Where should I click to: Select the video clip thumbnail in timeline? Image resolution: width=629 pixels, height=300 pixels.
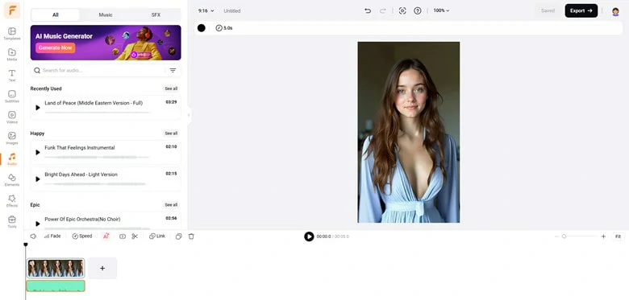pos(56,268)
